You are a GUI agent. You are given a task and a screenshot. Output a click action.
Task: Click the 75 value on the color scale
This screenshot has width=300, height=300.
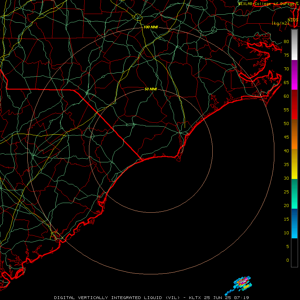point(286,55)
